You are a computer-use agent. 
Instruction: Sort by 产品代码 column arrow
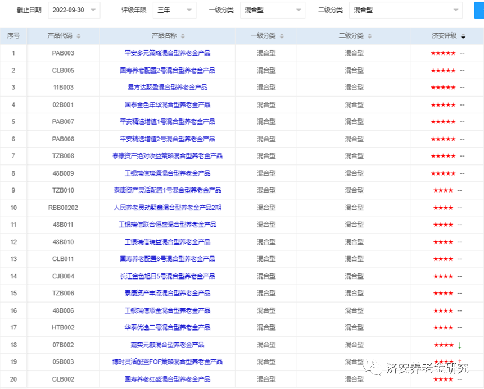click(78, 36)
